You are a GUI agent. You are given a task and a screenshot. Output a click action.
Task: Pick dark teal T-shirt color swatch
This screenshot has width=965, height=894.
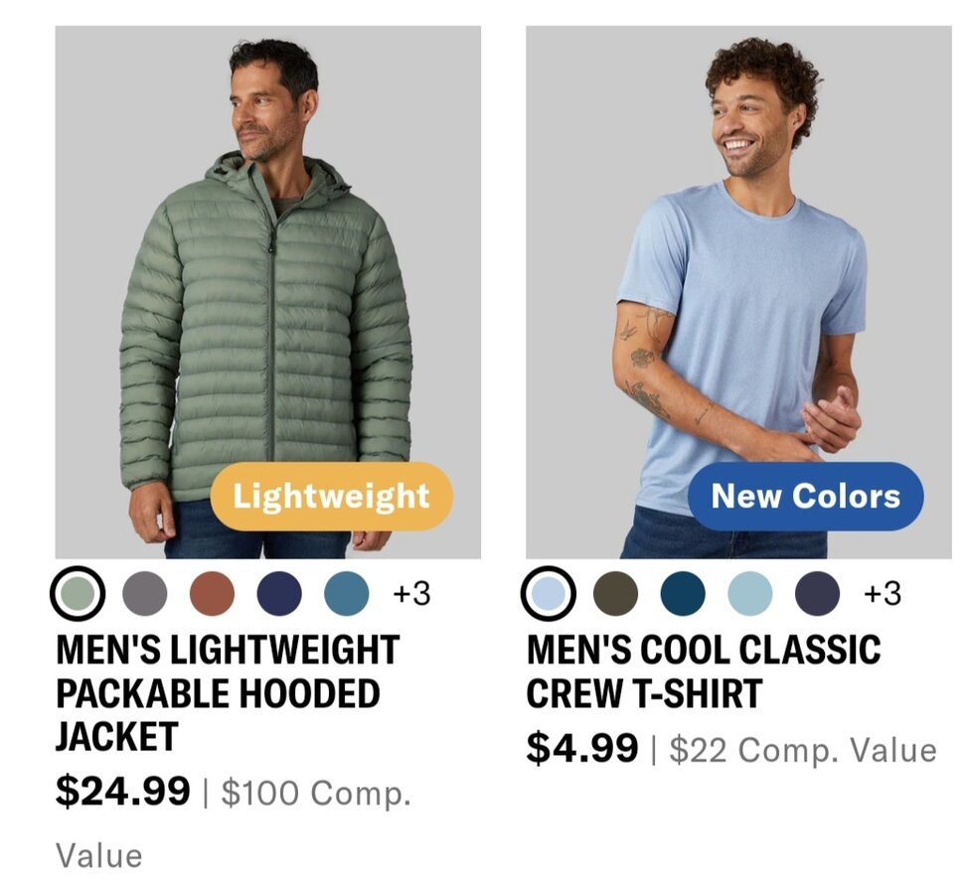(683, 593)
